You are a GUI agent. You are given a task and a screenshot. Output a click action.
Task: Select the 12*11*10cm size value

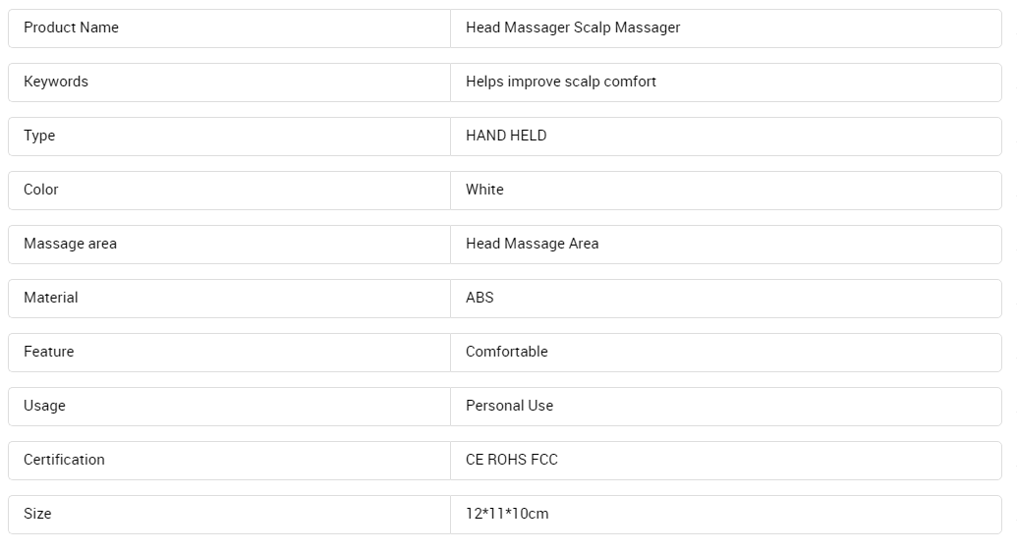click(x=507, y=514)
